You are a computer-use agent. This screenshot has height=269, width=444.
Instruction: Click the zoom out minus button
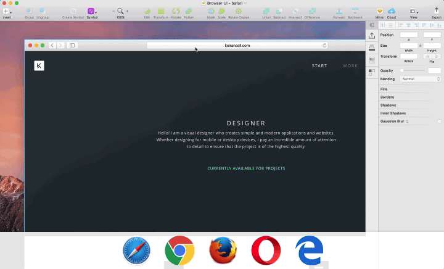(x=113, y=11)
